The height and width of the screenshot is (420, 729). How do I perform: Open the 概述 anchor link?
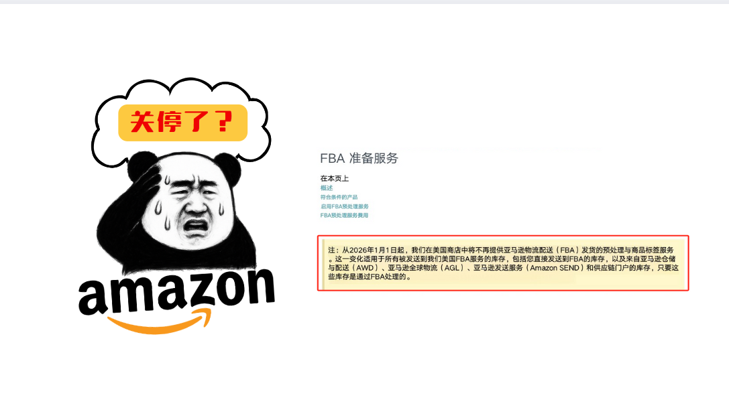(327, 188)
